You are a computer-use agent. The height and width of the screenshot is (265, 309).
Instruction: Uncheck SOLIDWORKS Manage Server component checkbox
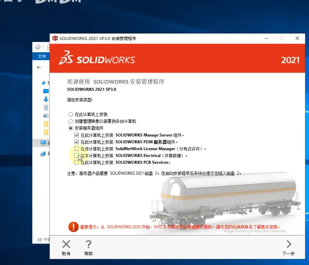(x=77, y=135)
